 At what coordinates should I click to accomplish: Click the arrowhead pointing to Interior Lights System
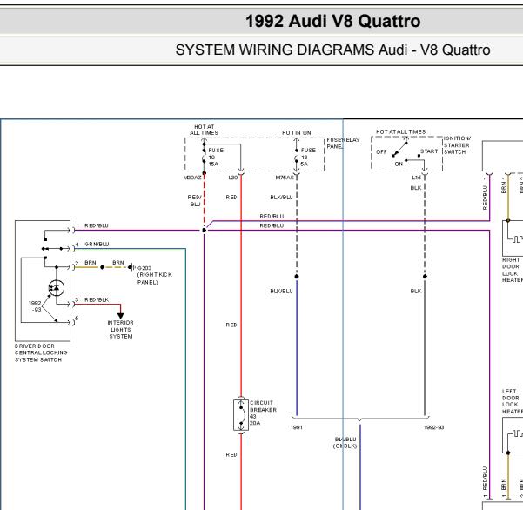tap(120, 316)
